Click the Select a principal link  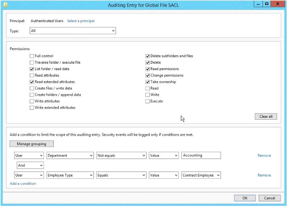pos(81,21)
